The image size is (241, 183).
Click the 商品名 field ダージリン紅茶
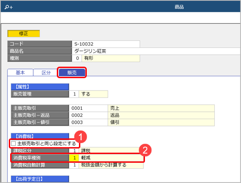(156, 51)
